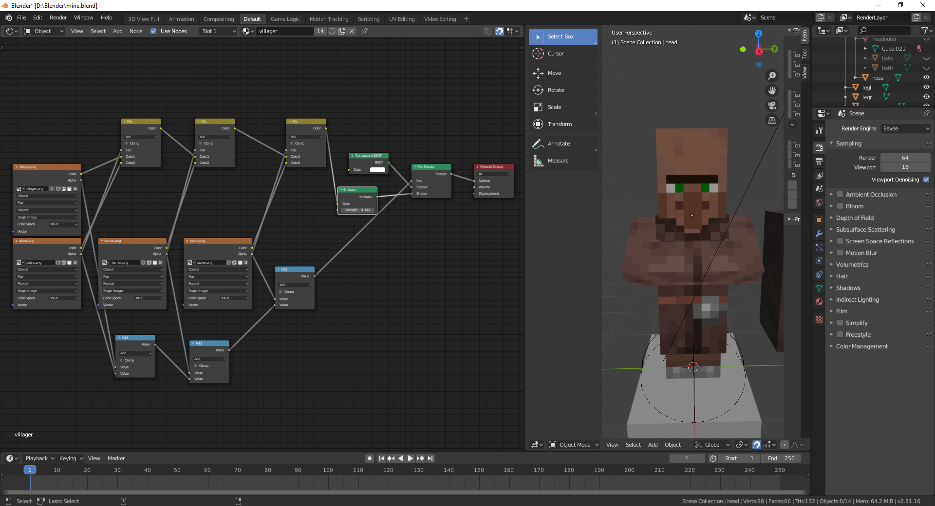Screen dimensions: 935x506
Task: Activate the Move tool
Action: pos(563,73)
